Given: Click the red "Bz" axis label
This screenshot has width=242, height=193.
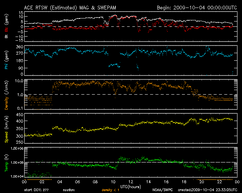Looking at the screenshot, I should (6, 29).
